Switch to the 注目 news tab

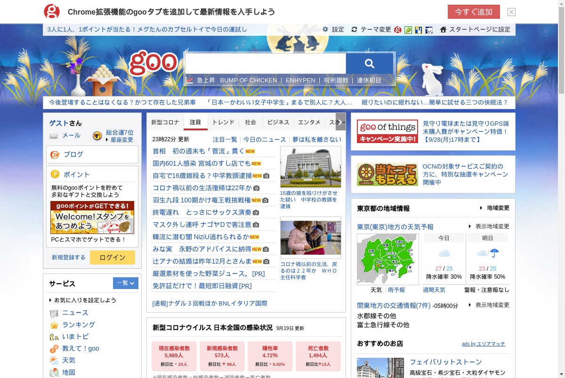[195, 122]
